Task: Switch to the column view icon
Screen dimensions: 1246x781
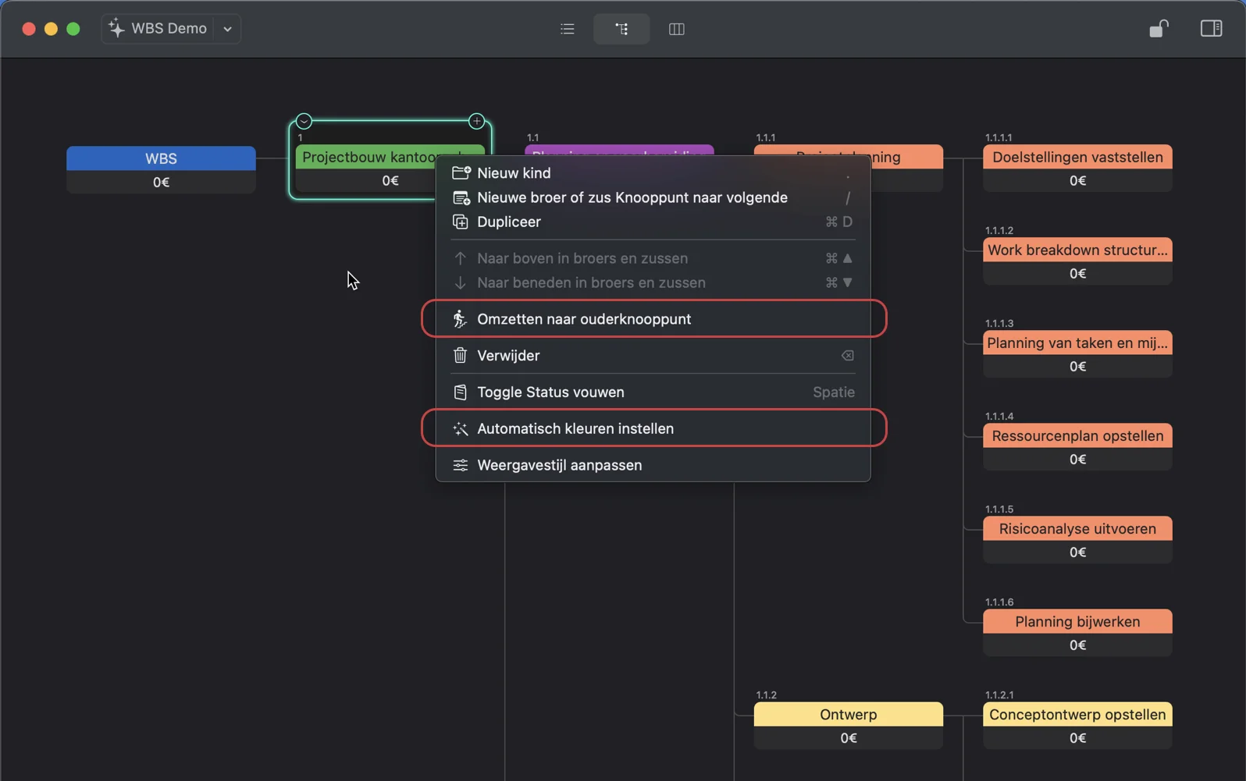Action: pos(676,29)
